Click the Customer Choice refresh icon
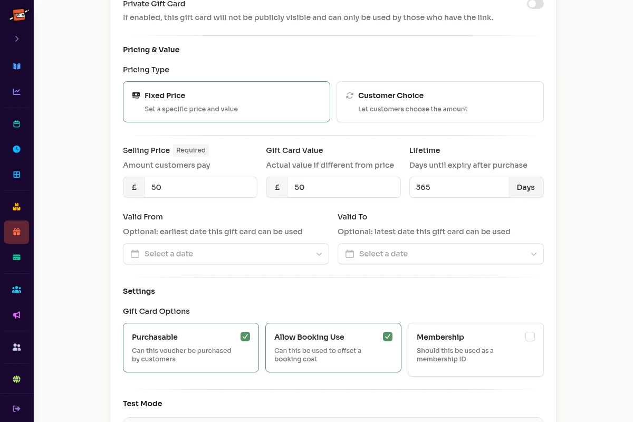 [x=350, y=95]
